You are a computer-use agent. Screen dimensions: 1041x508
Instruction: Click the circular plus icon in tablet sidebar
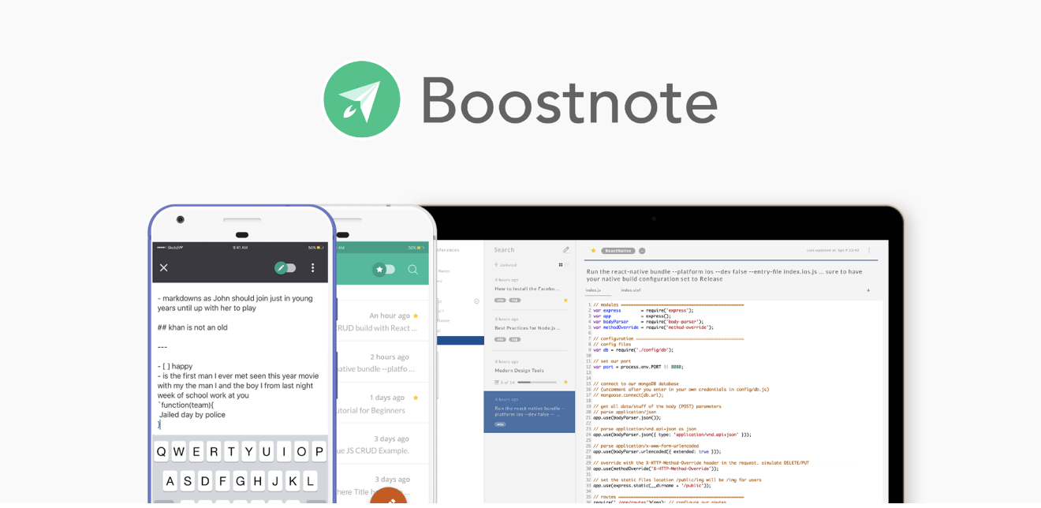point(476,301)
